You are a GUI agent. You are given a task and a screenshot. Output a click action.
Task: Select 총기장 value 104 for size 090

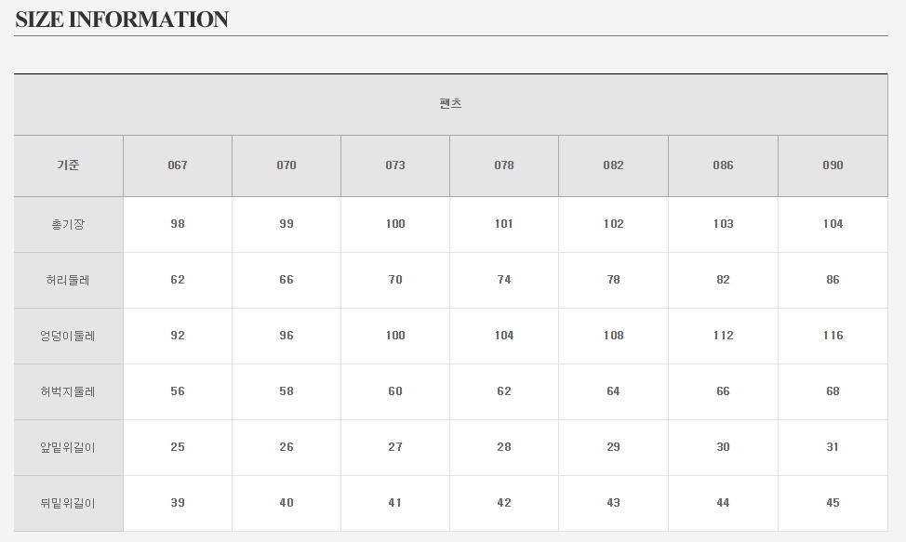(x=833, y=224)
